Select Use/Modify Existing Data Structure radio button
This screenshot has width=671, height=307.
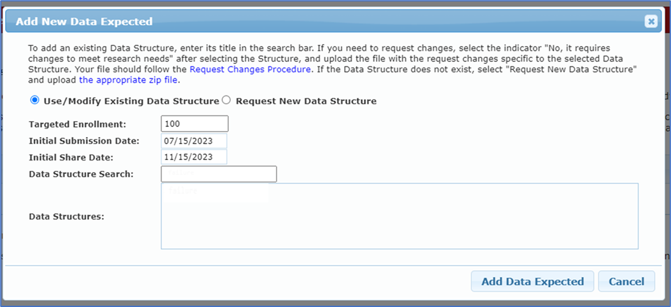34,100
